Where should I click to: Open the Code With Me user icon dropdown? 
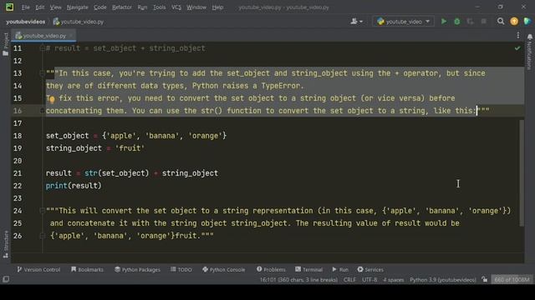[x=357, y=22]
